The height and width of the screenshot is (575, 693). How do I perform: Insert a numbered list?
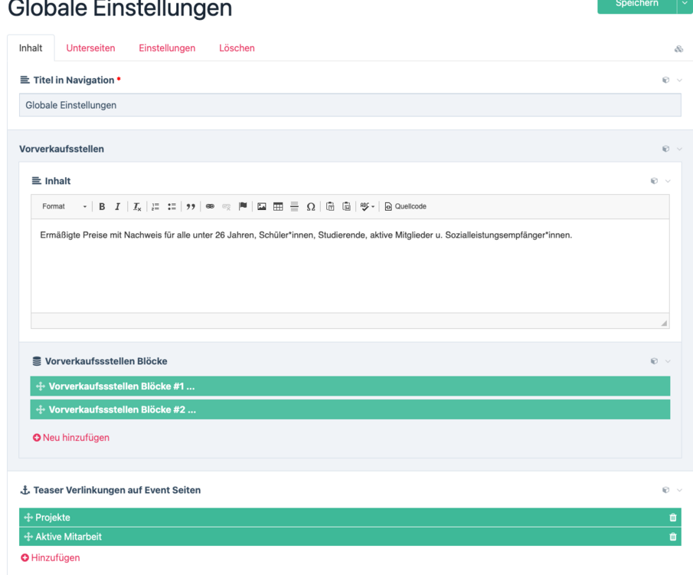pyautogui.click(x=155, y=207)
